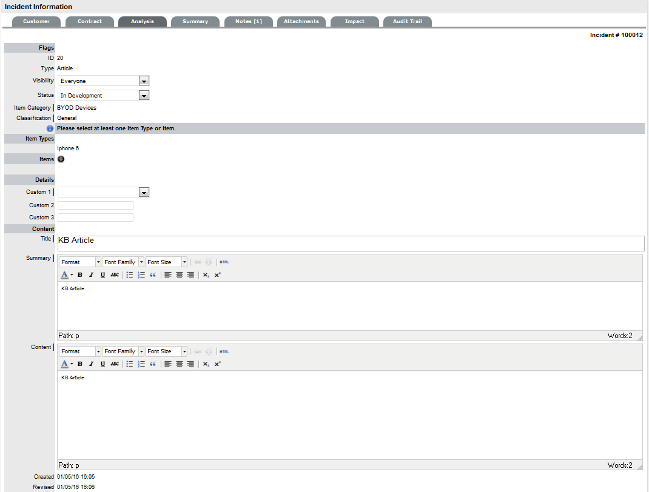Open Format dropdown in Summary editor

[80, 262]
